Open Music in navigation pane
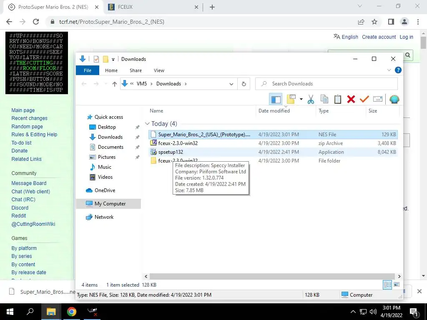Image resolution: width=427 pixels, height=320 pixels. pyautogui.click(x=105, y=167)
